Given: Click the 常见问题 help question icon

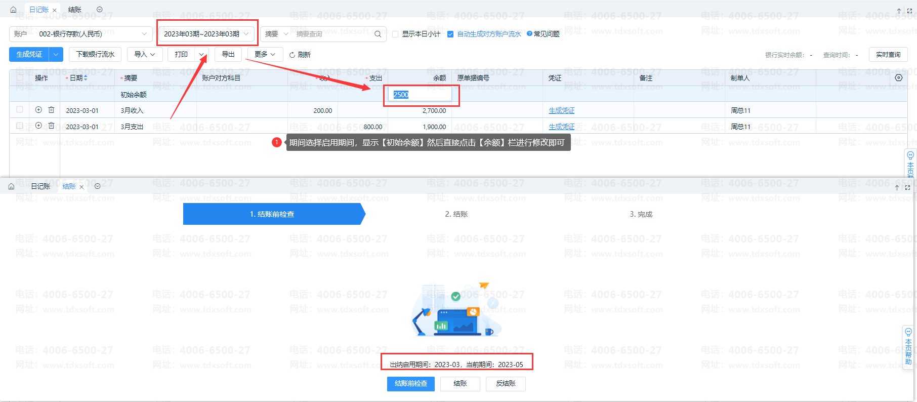Looking at the screenshot, I should 529,34.
